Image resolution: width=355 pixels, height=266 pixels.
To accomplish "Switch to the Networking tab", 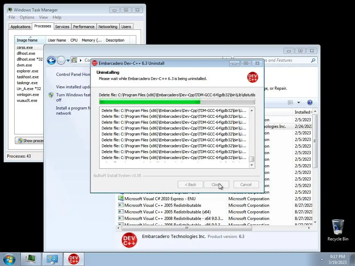I will tap(108, 27).
